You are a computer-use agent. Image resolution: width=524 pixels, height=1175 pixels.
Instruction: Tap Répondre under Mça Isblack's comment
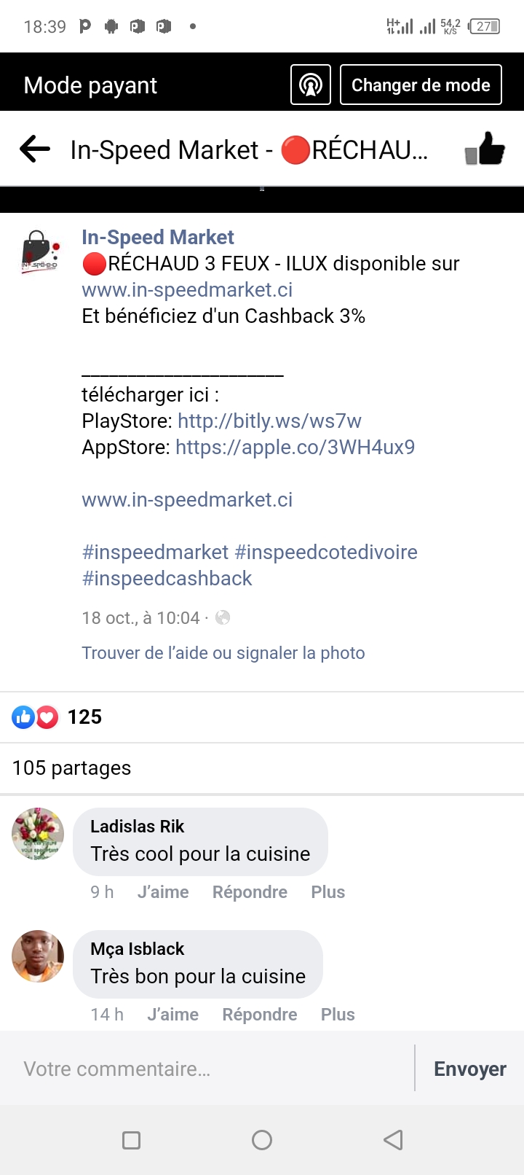point(260,1015)
